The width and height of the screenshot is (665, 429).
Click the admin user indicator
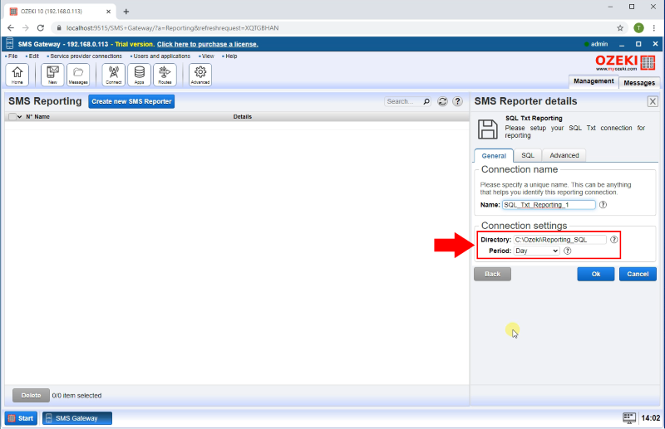click(x=596, y=44)
